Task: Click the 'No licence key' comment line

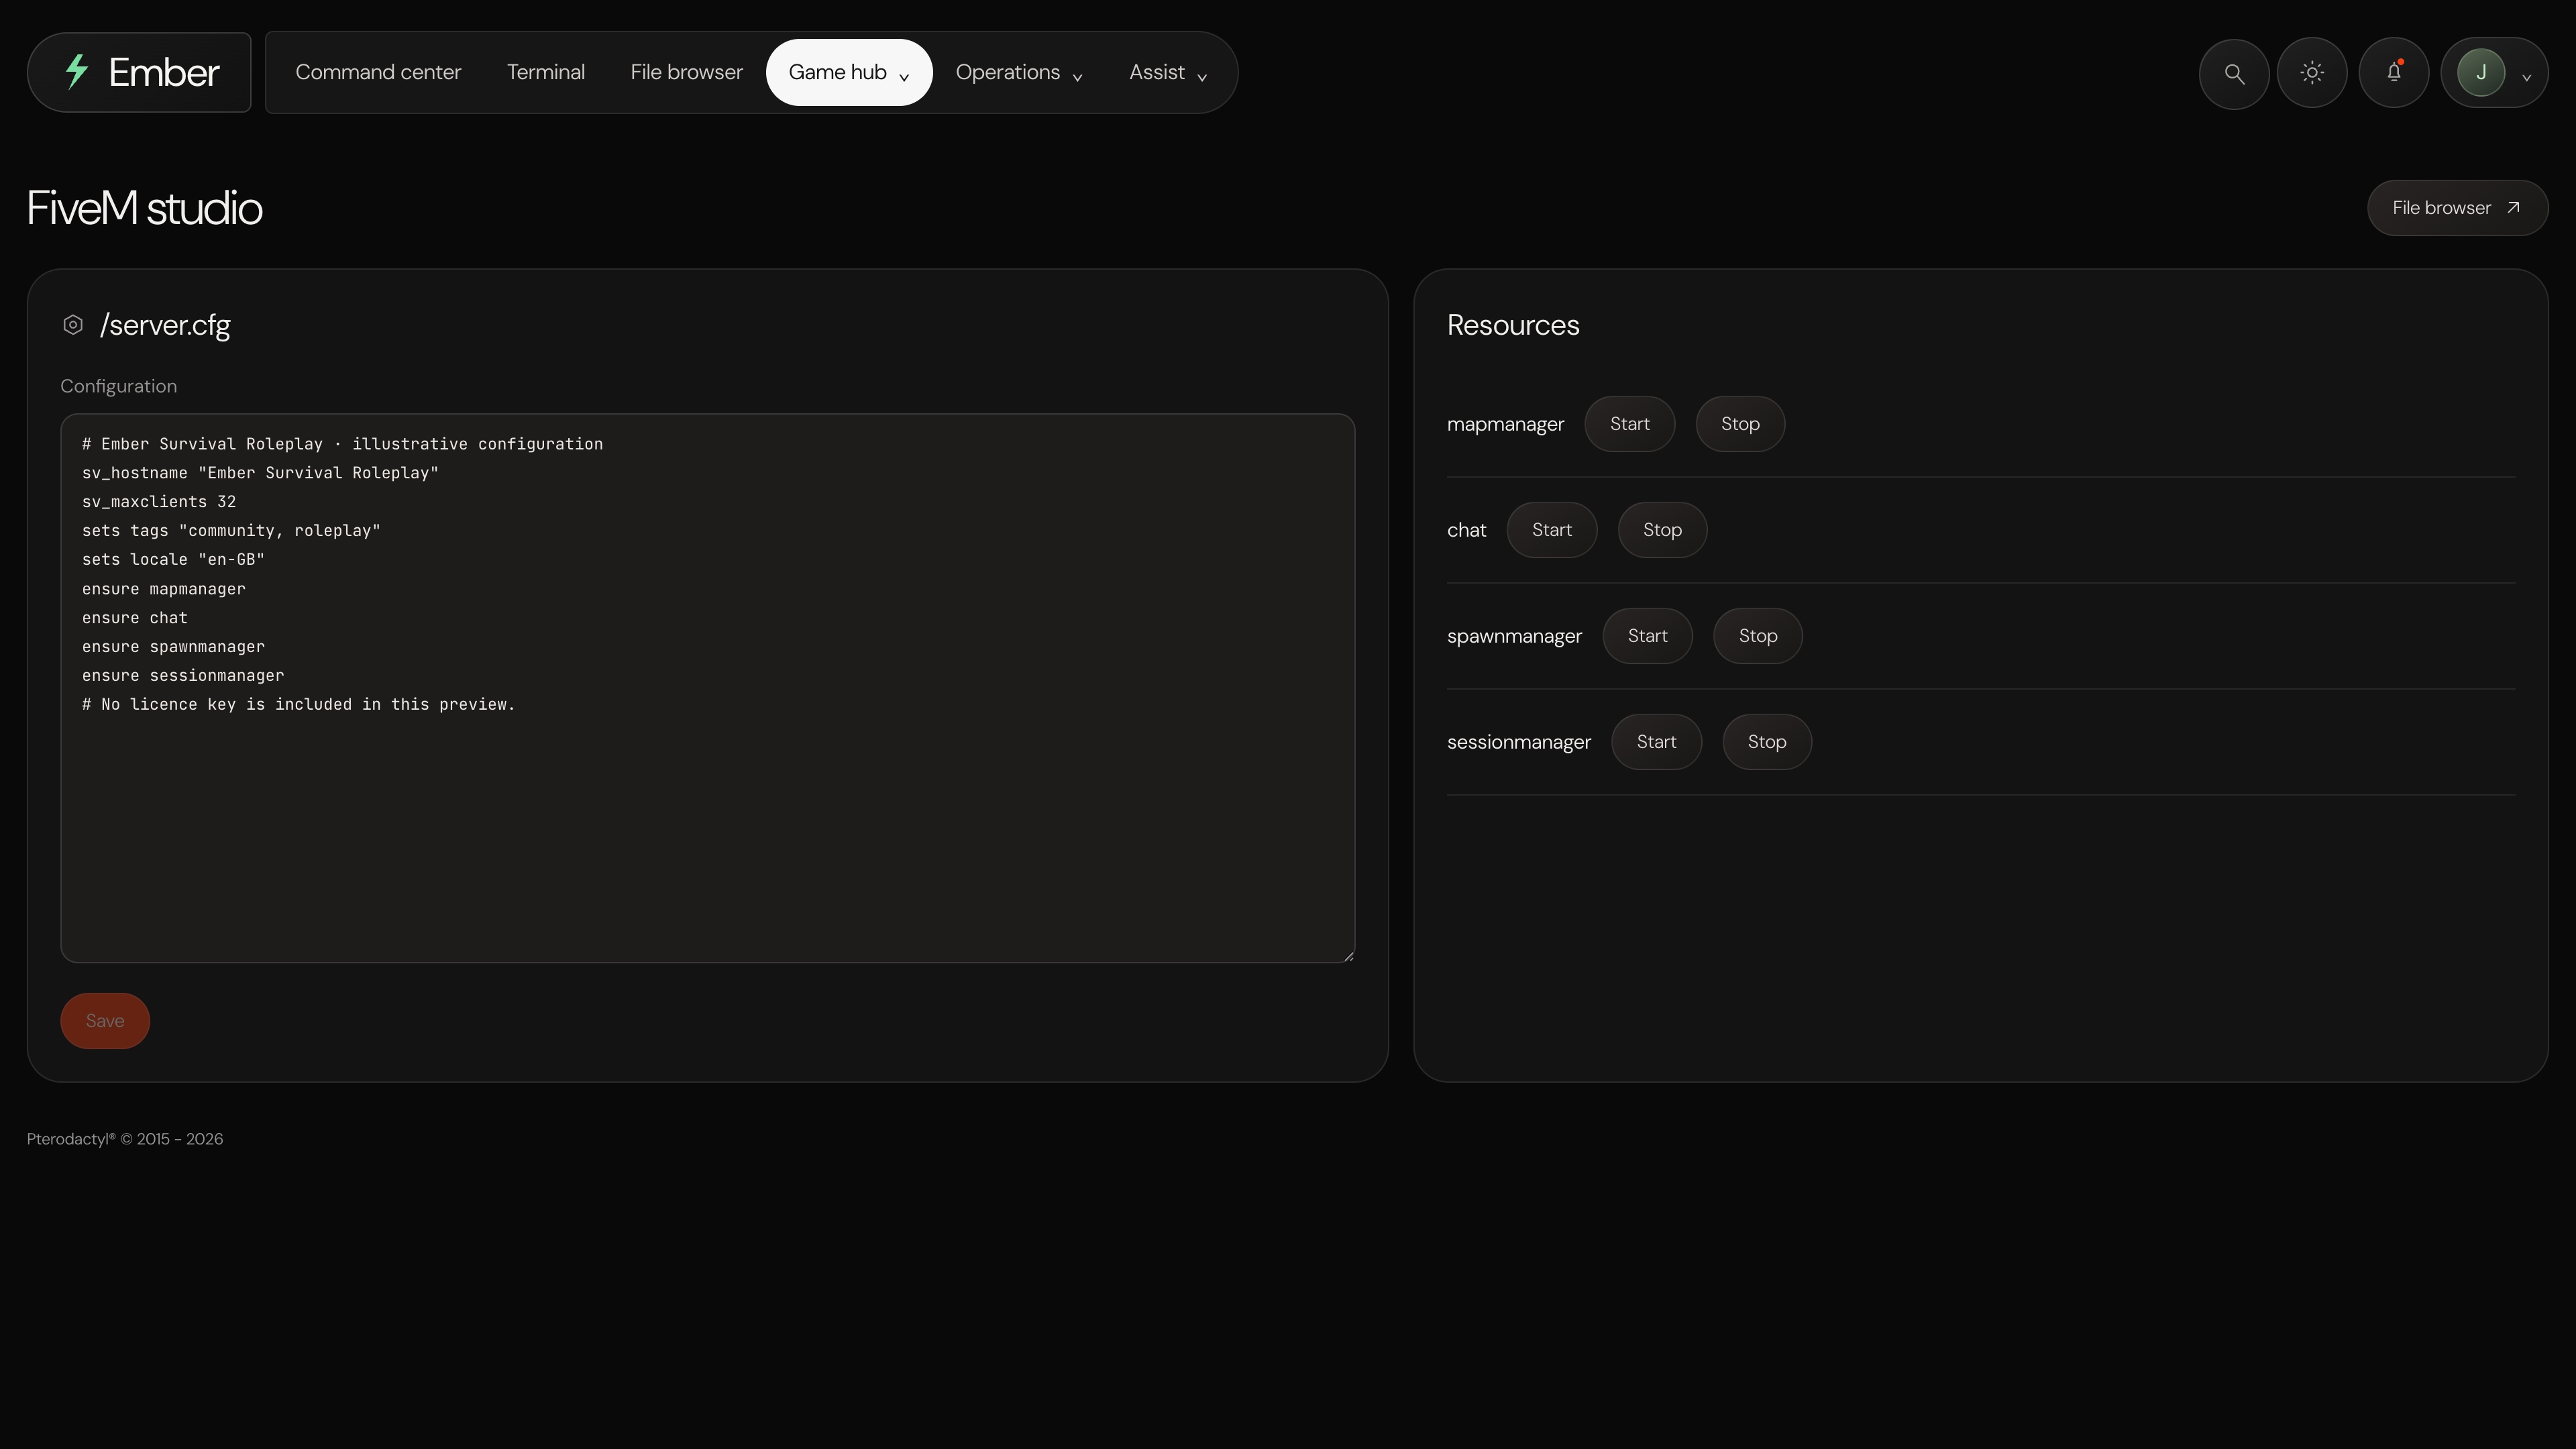Action: tap(298, 705)
